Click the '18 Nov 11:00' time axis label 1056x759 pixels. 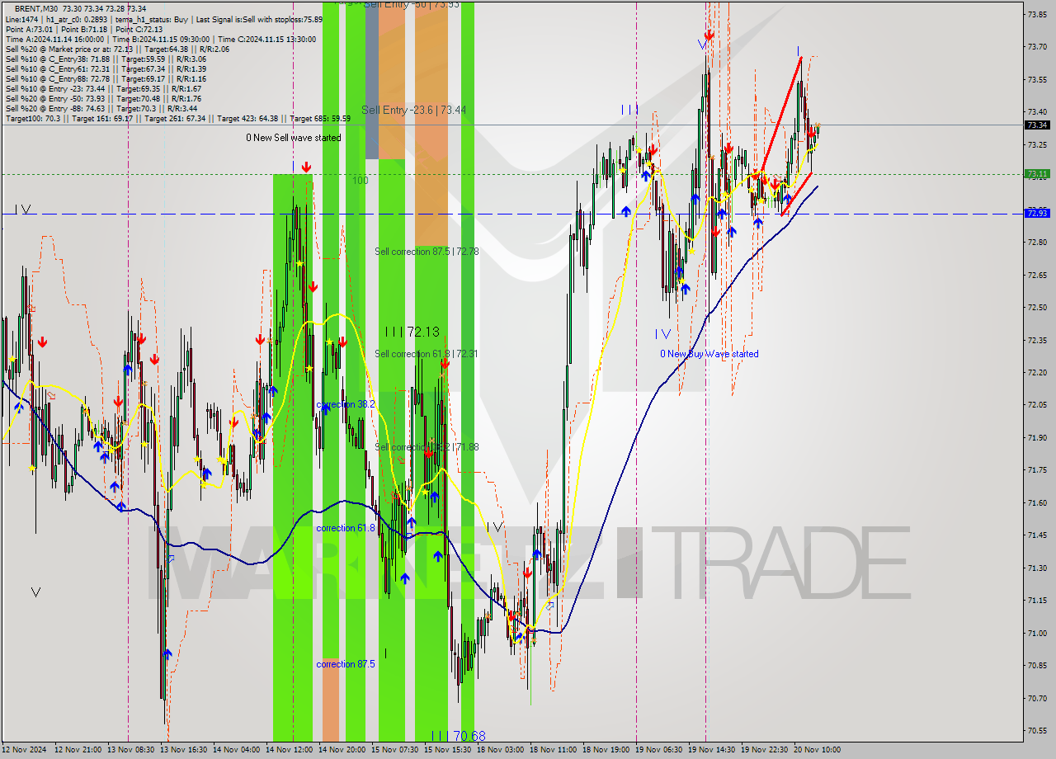point(554,750)
